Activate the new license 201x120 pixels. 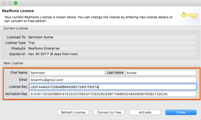click(x=145, y=112)
